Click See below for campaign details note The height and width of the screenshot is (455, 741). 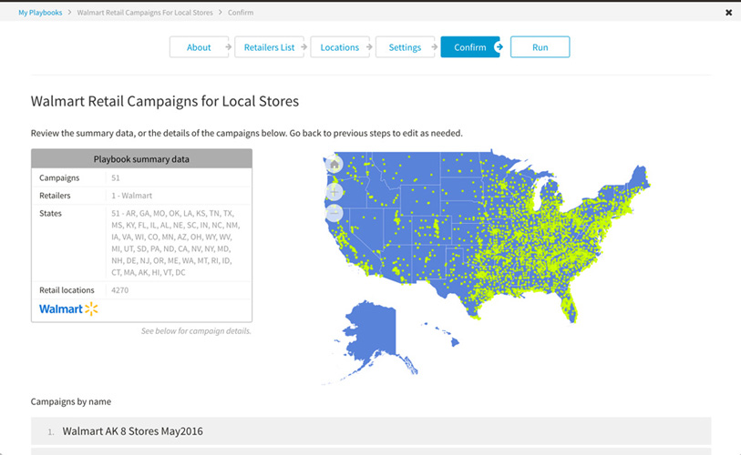pos(196,331)
